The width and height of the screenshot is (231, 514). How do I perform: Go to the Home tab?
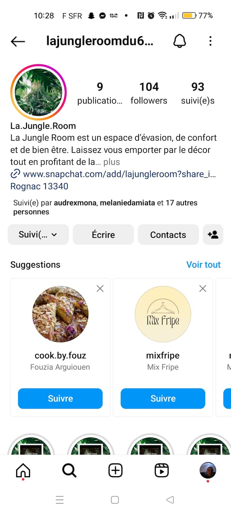click(23, 471)
